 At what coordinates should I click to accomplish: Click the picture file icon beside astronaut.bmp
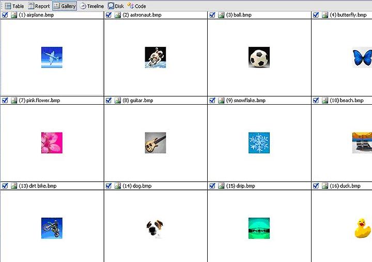[118, 15]
